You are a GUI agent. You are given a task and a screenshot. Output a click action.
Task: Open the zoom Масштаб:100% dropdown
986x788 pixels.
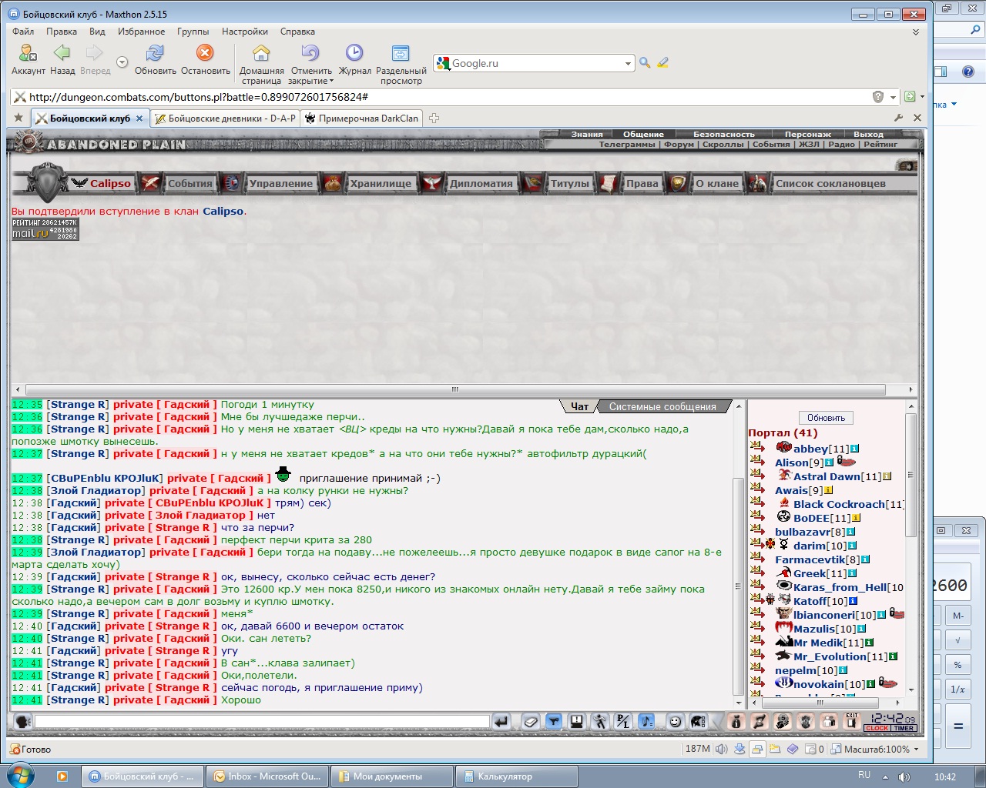click(916, 749)
